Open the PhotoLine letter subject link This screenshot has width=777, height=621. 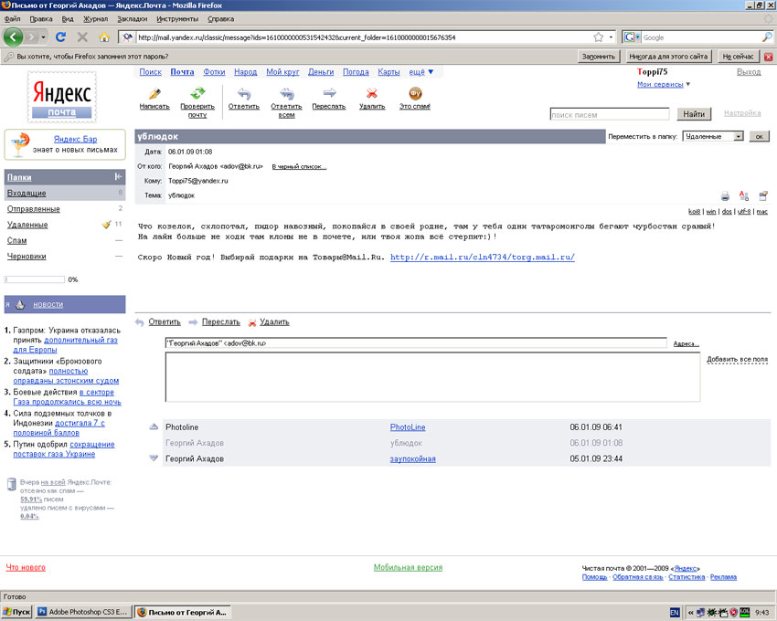(408, 426)
